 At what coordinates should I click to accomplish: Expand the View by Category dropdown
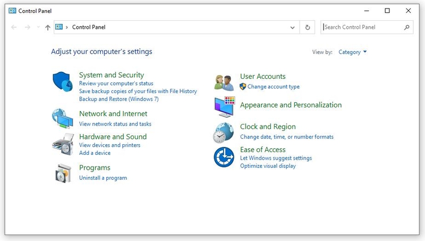[353, 52]
